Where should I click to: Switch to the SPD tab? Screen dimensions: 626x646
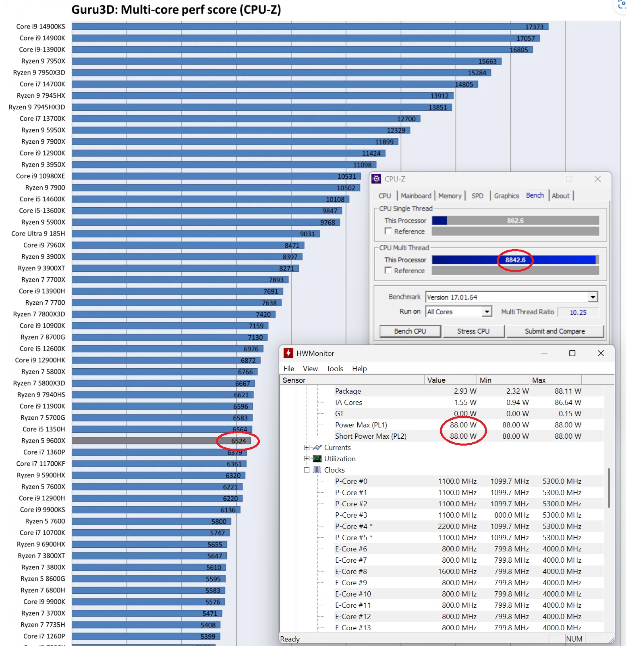(x=477, y=196)
